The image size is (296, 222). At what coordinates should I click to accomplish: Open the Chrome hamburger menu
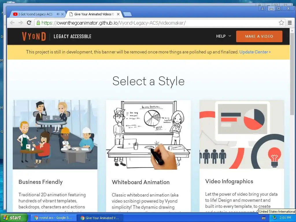[290, 23]
